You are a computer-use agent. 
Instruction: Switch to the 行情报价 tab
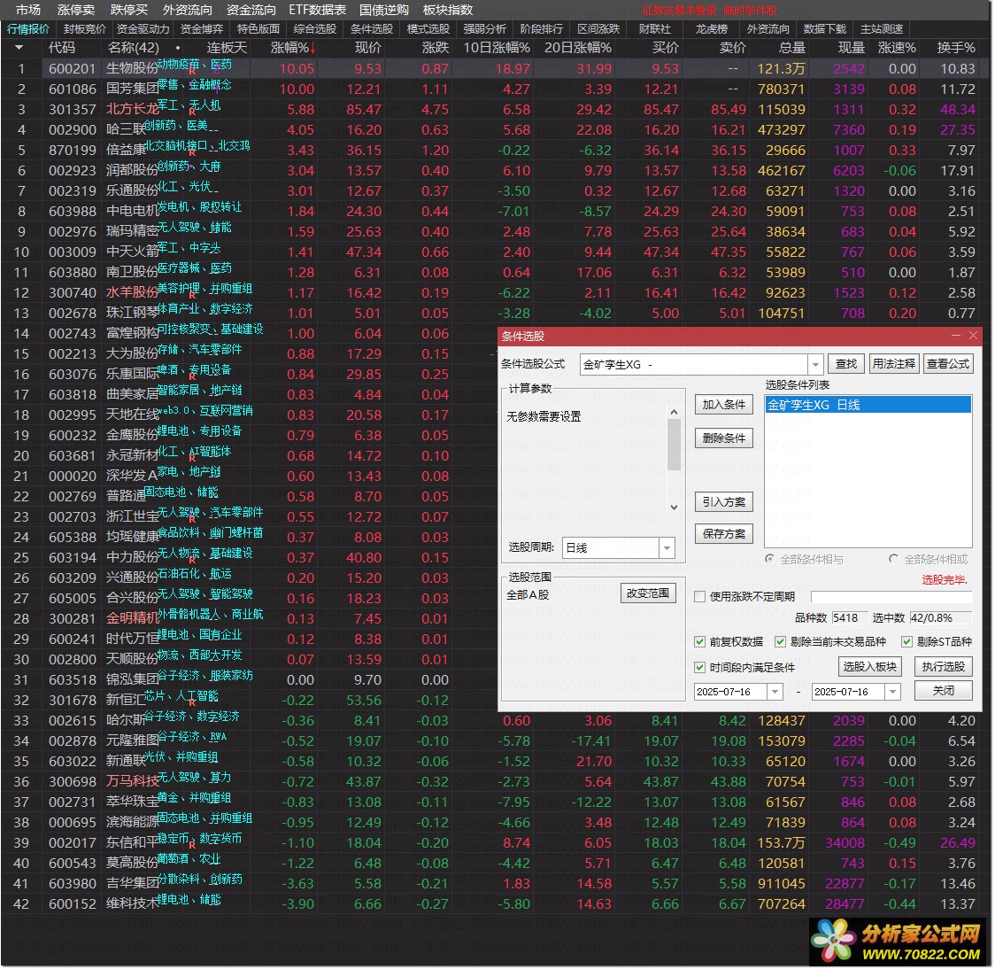click(28, 28)
